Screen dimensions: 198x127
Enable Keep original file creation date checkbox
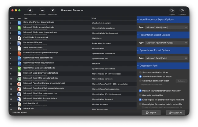140,104
